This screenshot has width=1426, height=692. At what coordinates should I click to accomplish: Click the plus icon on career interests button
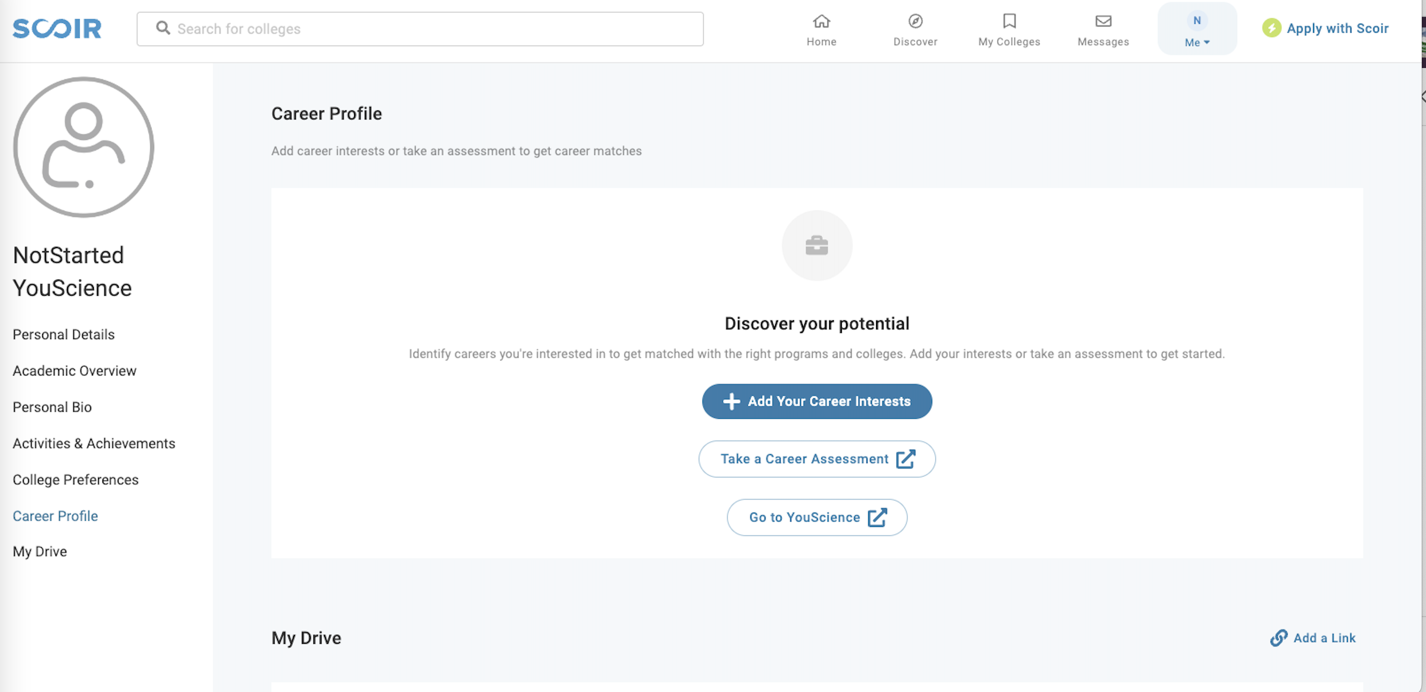tap(731, 401)
